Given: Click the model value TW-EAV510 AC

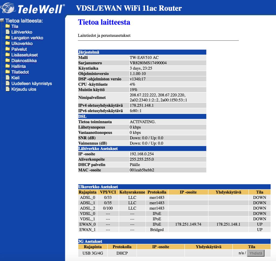Looking at the screenshot, I should click(x=144, y=58).
